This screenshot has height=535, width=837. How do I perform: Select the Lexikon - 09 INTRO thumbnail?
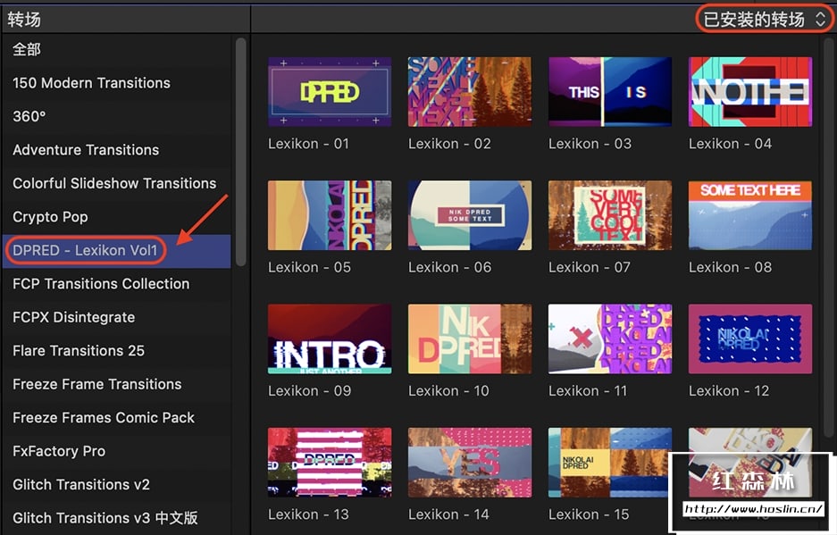tap(330, 339)
